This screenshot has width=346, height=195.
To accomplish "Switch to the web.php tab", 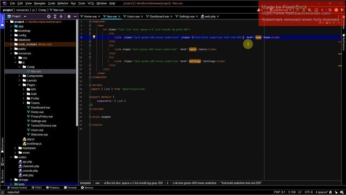I will 210,16.
